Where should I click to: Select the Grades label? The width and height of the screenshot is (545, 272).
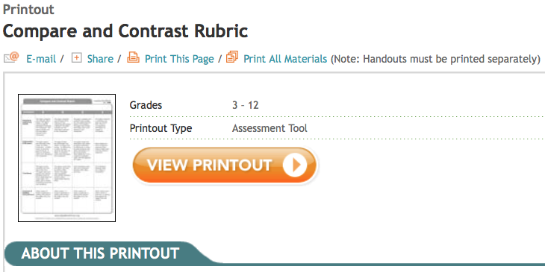146,105
